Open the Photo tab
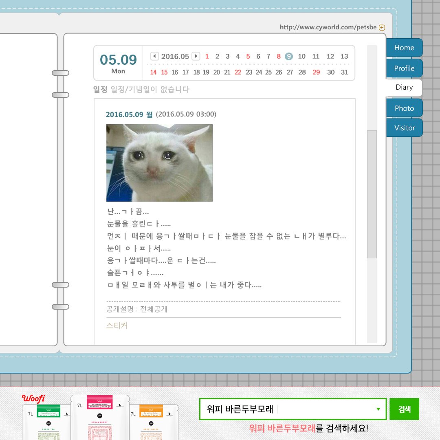The height and width of the screenshot is (440, 440). (404, 108)
